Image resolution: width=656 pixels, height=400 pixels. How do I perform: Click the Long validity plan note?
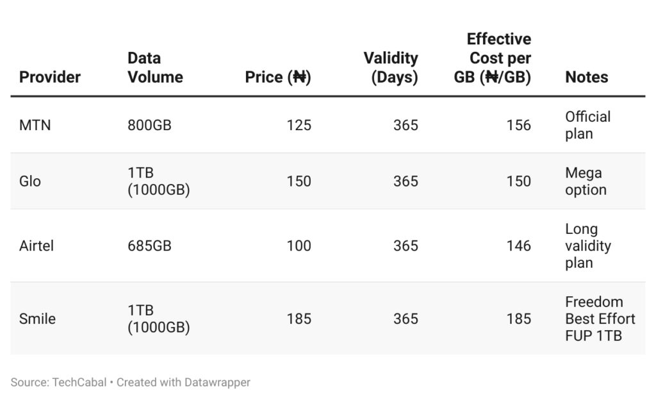click(x=587, y=246)
